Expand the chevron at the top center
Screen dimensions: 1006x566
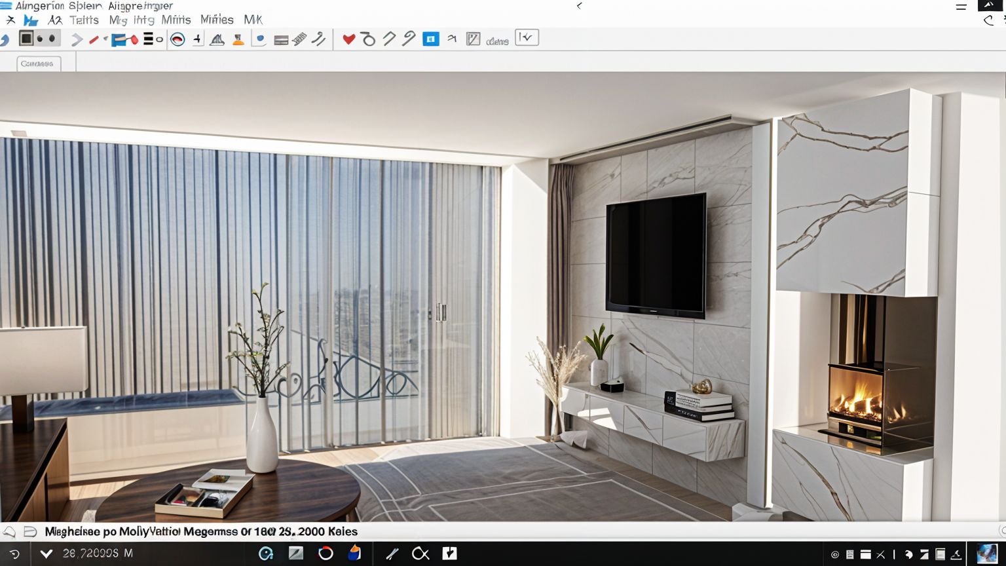point(579,6)
